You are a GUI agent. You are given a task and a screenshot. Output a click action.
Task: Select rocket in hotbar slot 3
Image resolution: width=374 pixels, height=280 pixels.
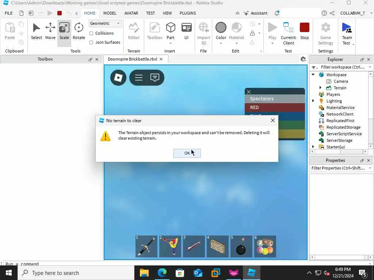pos(194,246)
